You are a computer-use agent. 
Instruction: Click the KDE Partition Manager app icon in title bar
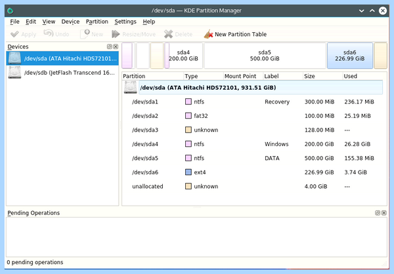click(x=11, y=10)
